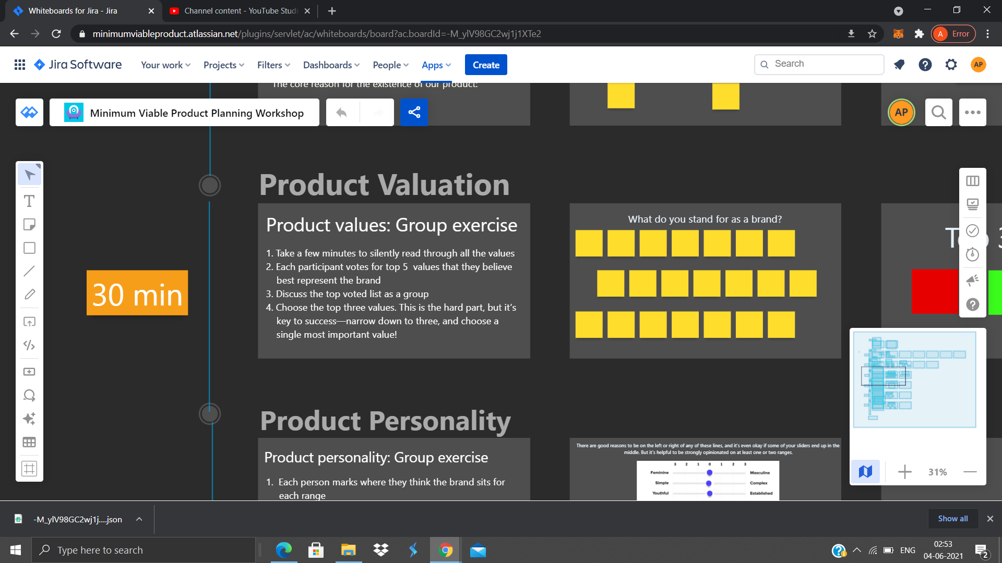
Task: Toggle the minimap view button
Action: click(x=865, y=472)
